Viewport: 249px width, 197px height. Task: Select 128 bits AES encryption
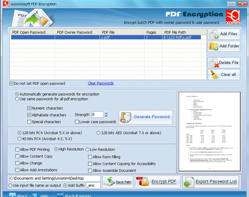(98, 133)
